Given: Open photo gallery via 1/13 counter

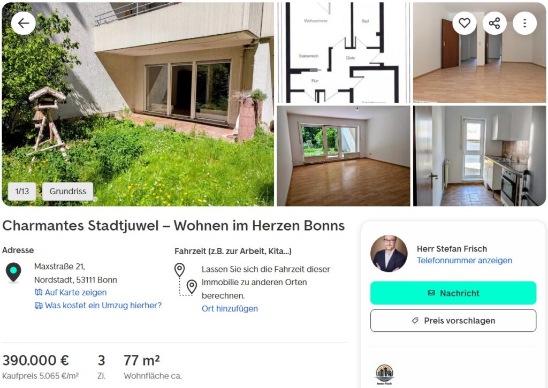Looking at the screenshot, I should tap(22, 191).
